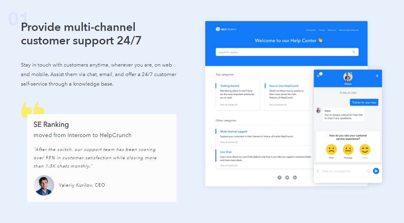
Task: Open the Getting Started category
Action: (229, 86)
